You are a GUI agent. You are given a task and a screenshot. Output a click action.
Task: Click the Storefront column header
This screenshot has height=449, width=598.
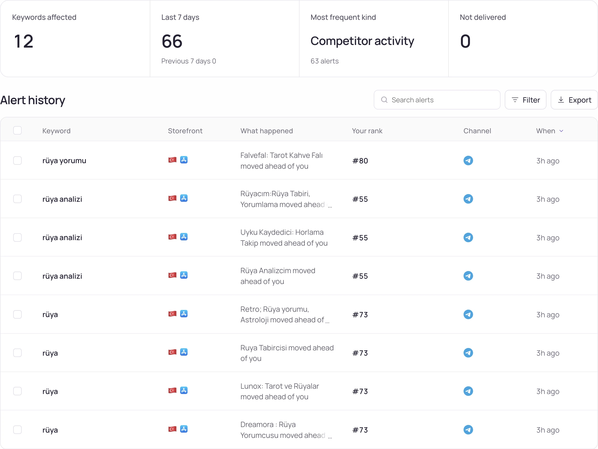click(x=185, y=131)
